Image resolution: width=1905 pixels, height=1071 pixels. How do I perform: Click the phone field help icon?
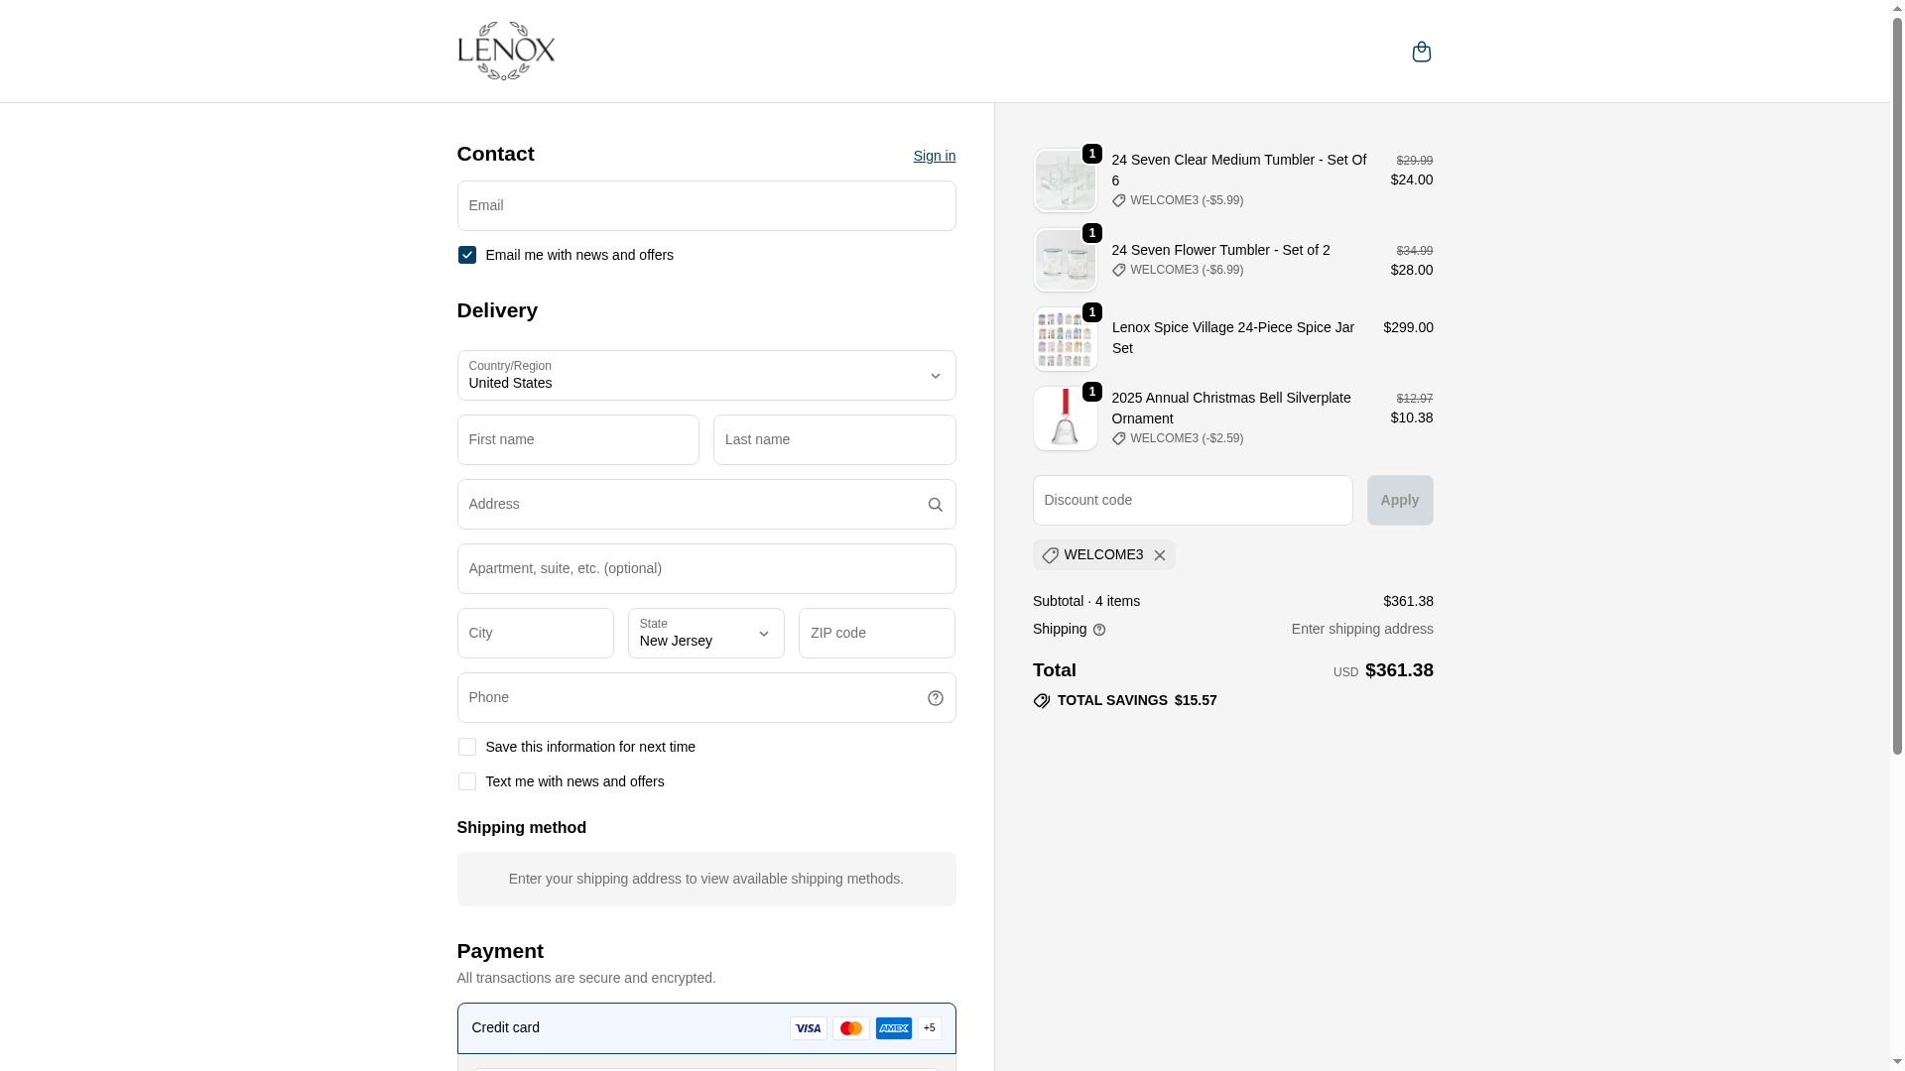click(935, 698)
